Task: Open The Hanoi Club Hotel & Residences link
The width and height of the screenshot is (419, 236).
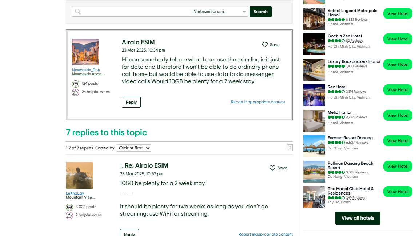Action: [x=351, y=191]
